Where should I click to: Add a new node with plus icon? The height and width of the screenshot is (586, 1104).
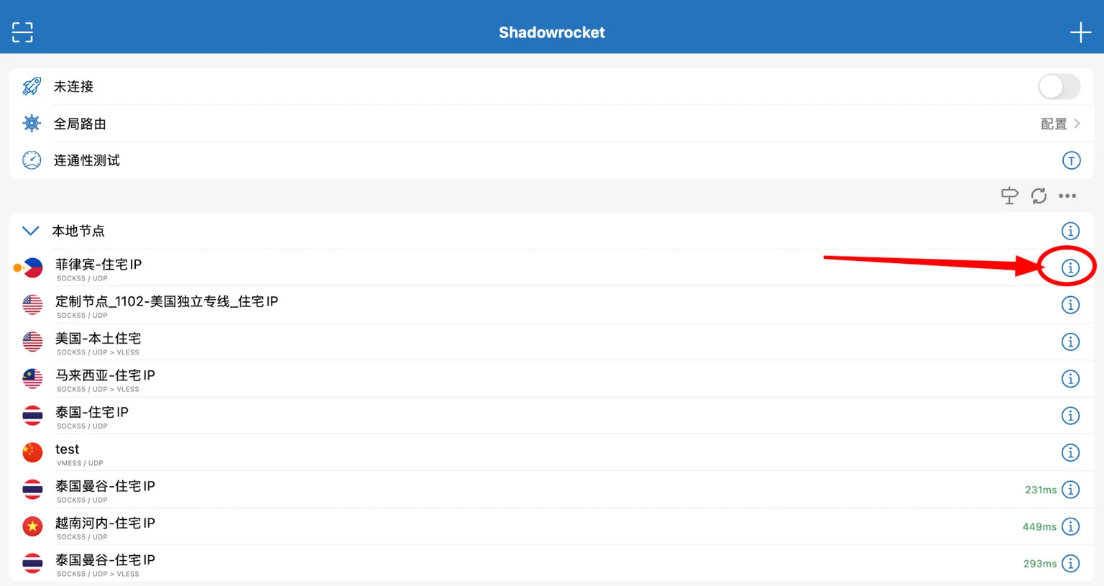pos(1080,32)
